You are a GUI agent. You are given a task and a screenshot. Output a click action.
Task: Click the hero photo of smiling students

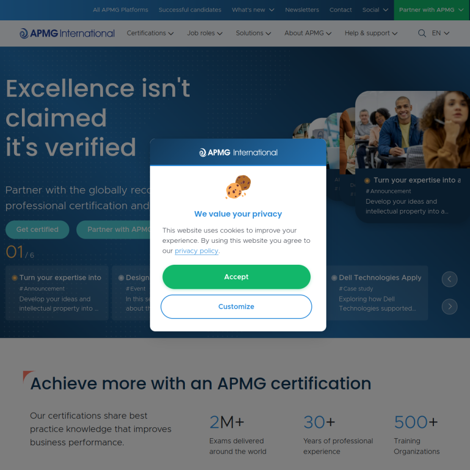pyautogui.click(x=413, y=130)
